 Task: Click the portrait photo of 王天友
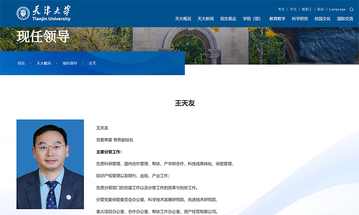pos(50,164)
